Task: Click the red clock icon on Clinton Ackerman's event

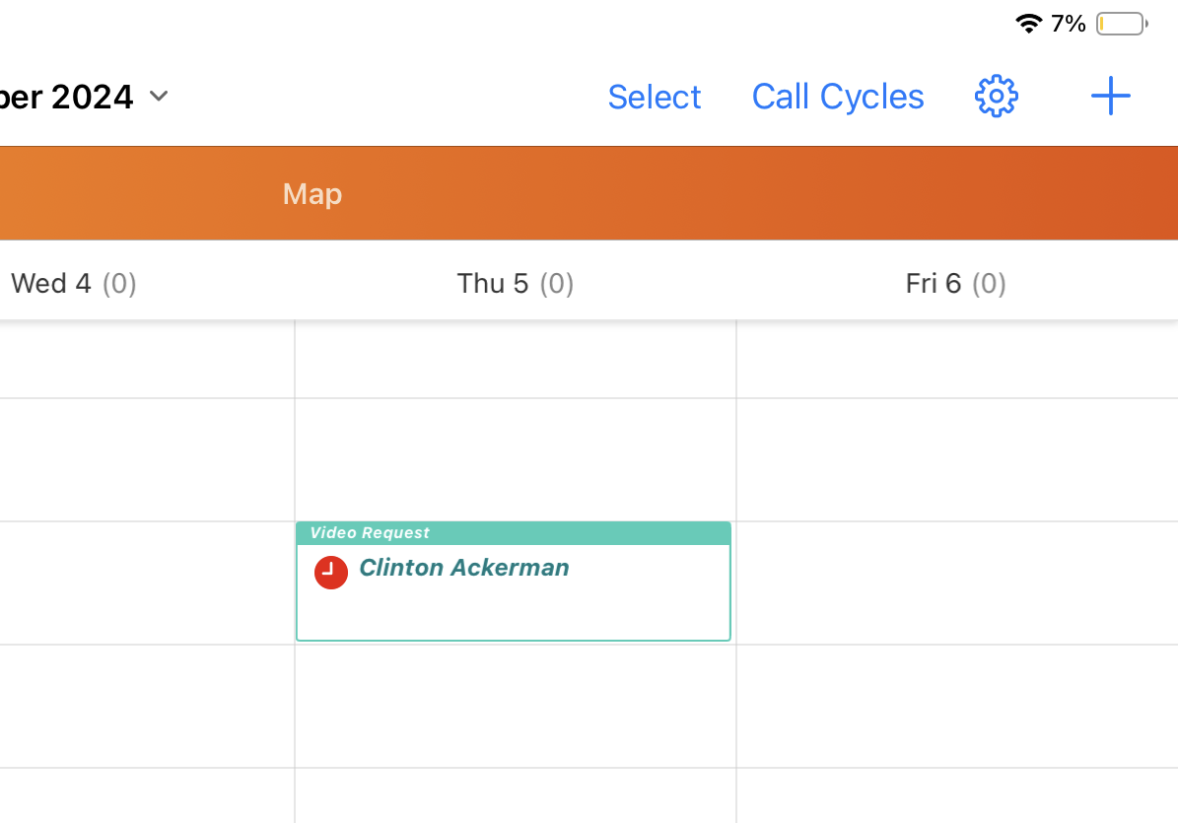Action: [x=331, y=573]
